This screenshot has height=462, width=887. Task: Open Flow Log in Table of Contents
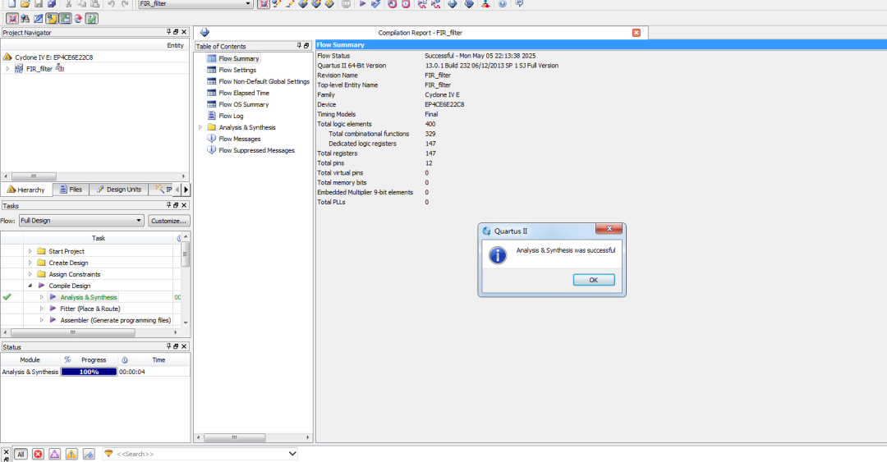[x=231, y=116]
